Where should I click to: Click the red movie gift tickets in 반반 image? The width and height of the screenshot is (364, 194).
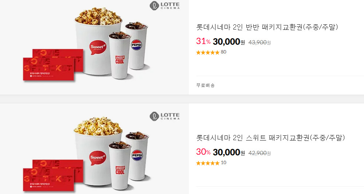coord(53,65)
